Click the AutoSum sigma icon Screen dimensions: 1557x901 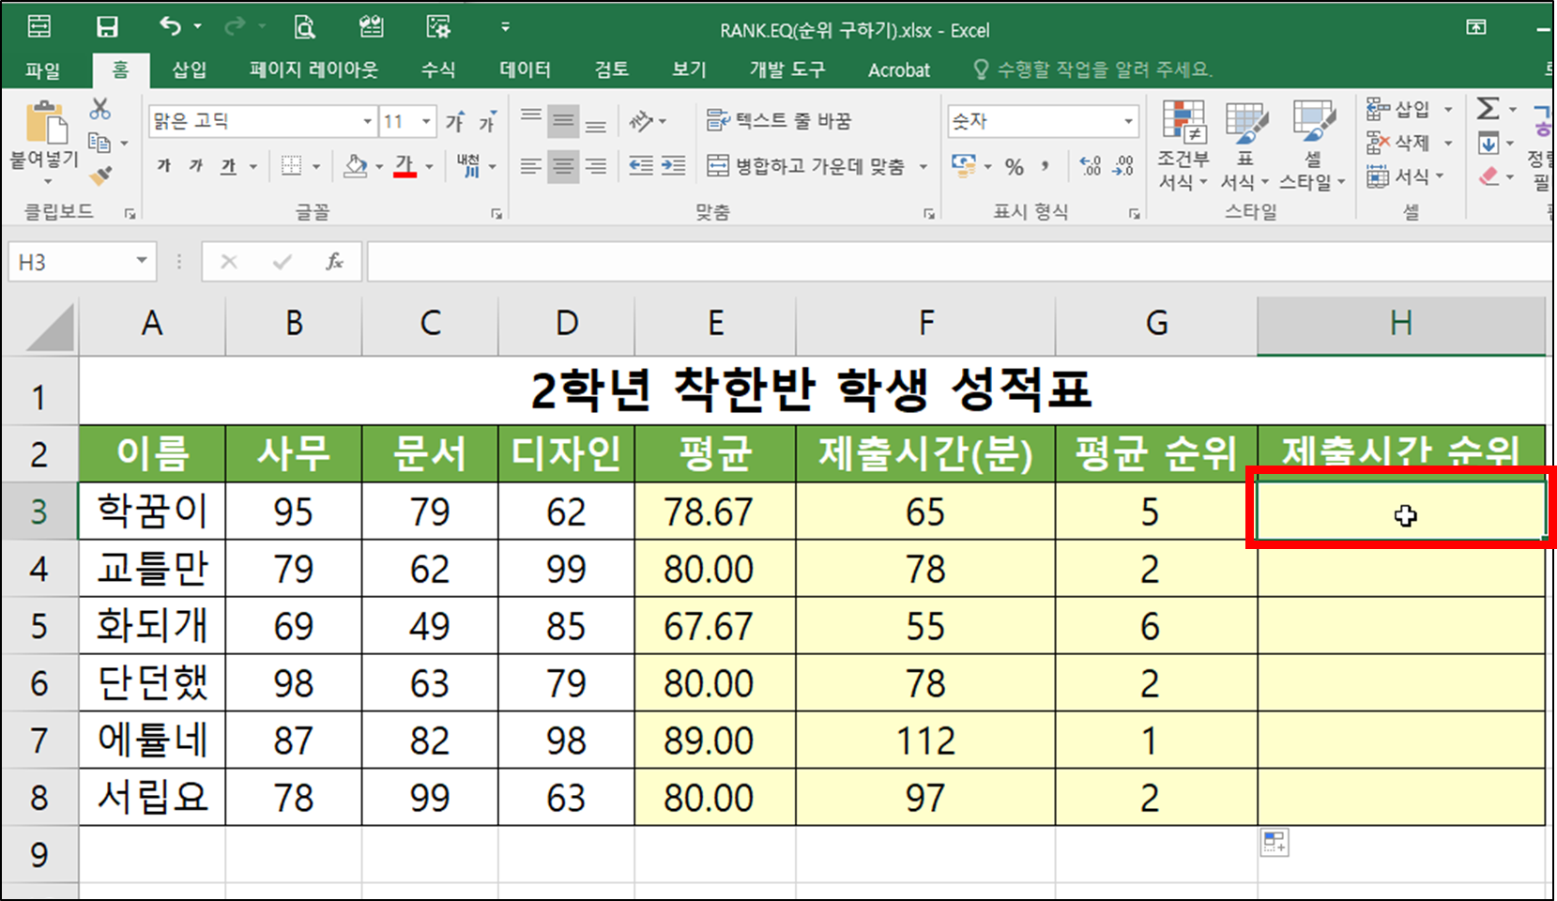tap(1488, 107)
